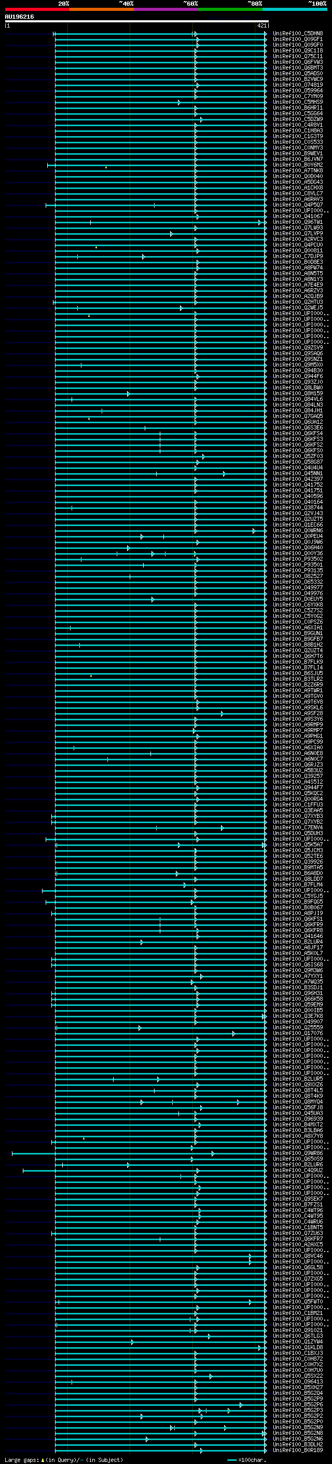Select hit UniRef100_C7YM09
Viewport: 332px width, 1464px height.
click(x=298, y=96)
